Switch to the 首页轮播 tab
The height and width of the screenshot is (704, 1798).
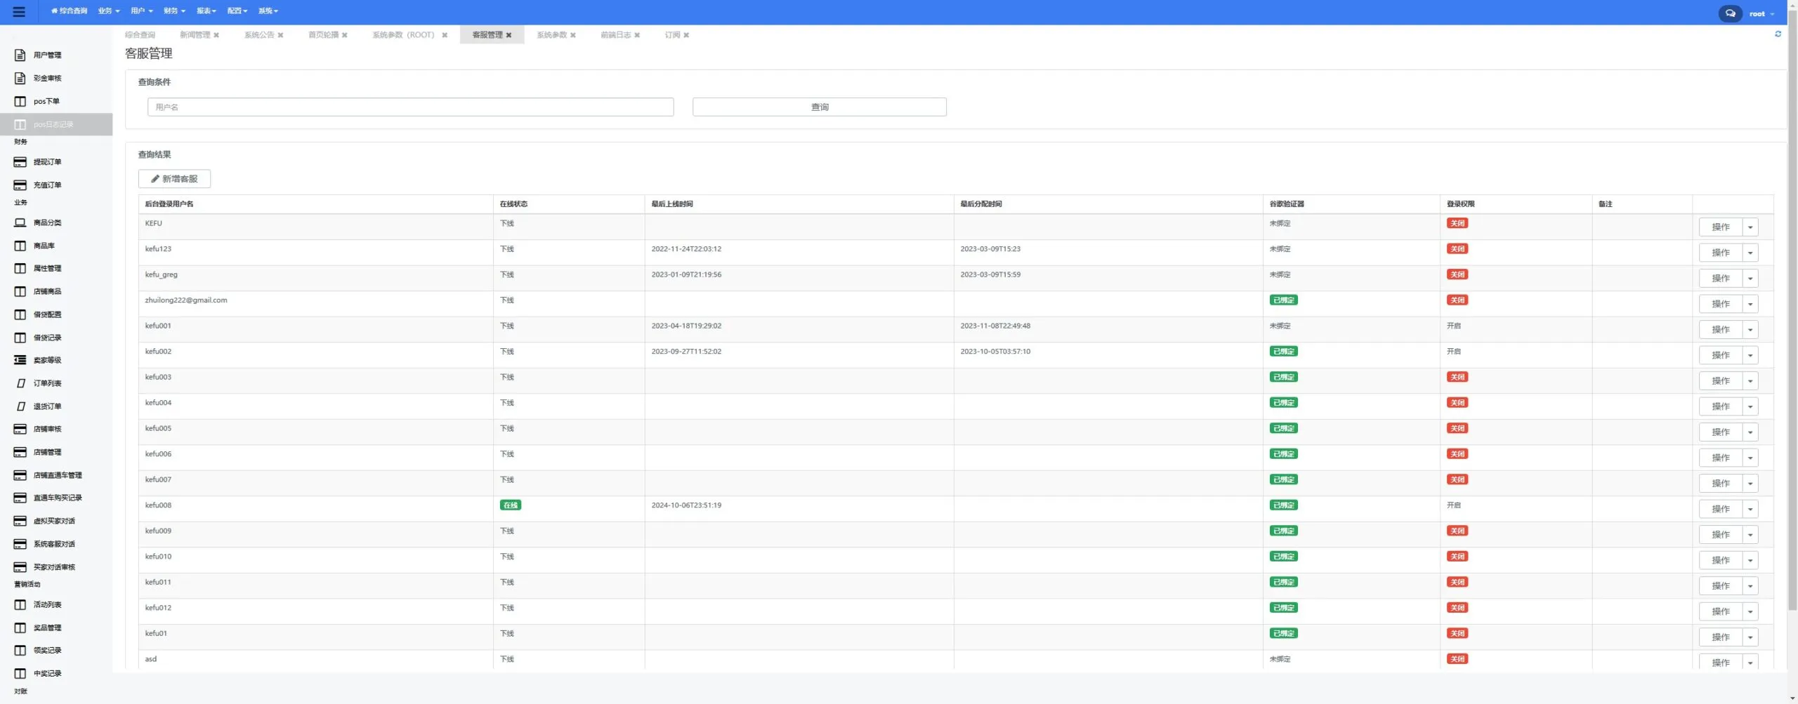click(x=323, y=35)
